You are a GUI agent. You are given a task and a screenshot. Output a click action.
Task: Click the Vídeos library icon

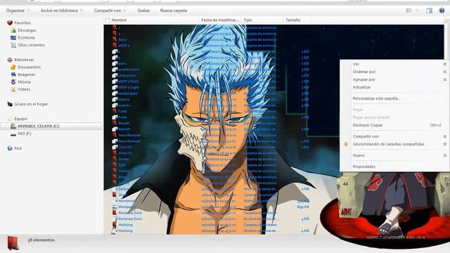(x=13, y=89)
